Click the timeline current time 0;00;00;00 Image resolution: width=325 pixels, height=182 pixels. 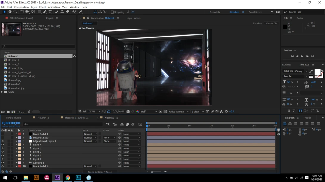(11, 123)
